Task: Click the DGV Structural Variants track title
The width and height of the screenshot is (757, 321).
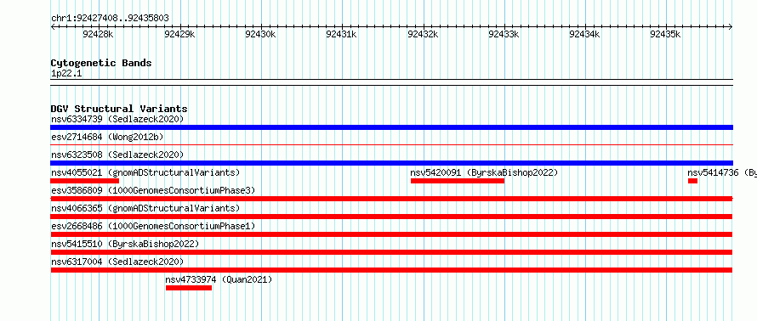Action: click(119, 109)
